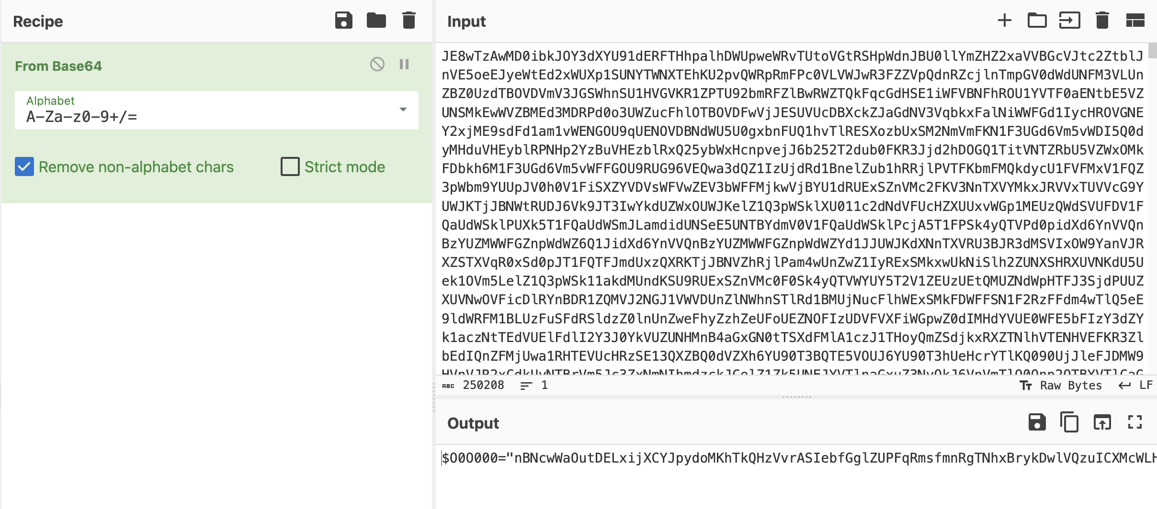Replace input with output

click(x=1102, y=422)
